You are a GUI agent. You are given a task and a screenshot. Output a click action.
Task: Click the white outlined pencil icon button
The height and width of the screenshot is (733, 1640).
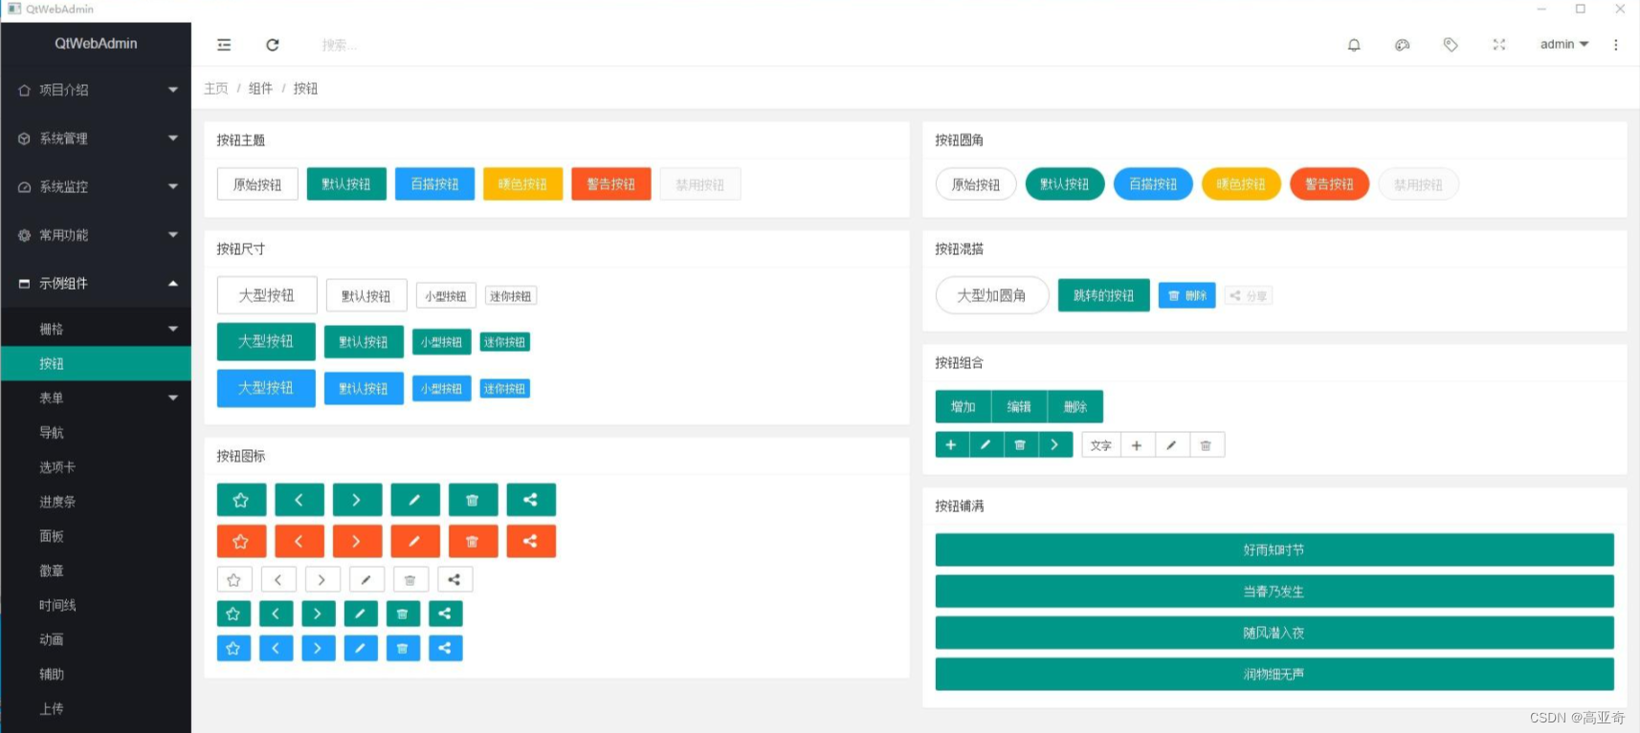366,580
